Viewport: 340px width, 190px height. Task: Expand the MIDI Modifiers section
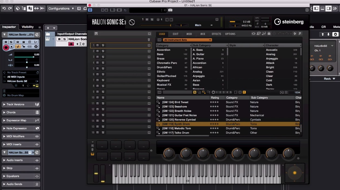21,136
